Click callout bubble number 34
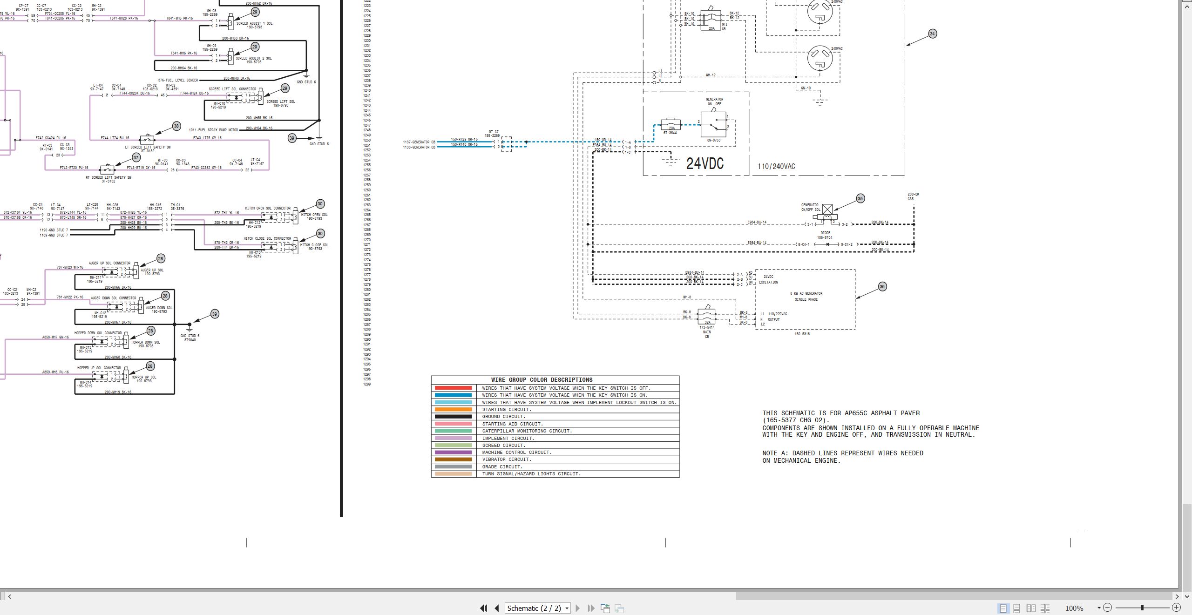1192x615 pixels. click(x=932, y=34)
